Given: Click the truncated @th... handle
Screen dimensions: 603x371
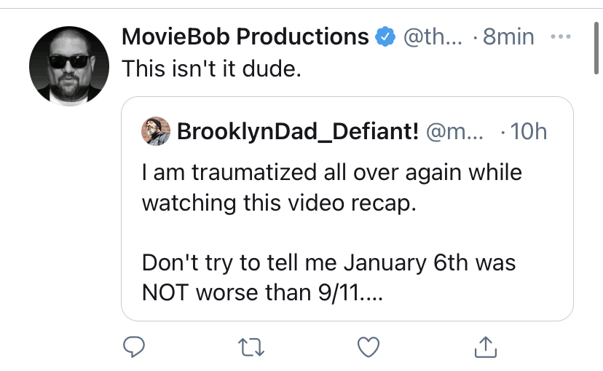Looking at the screenshot, I should (x=433, y=37).
